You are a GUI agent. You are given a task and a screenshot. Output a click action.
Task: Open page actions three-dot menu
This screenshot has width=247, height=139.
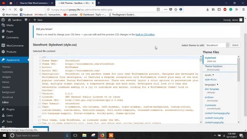tap(166, 9)
